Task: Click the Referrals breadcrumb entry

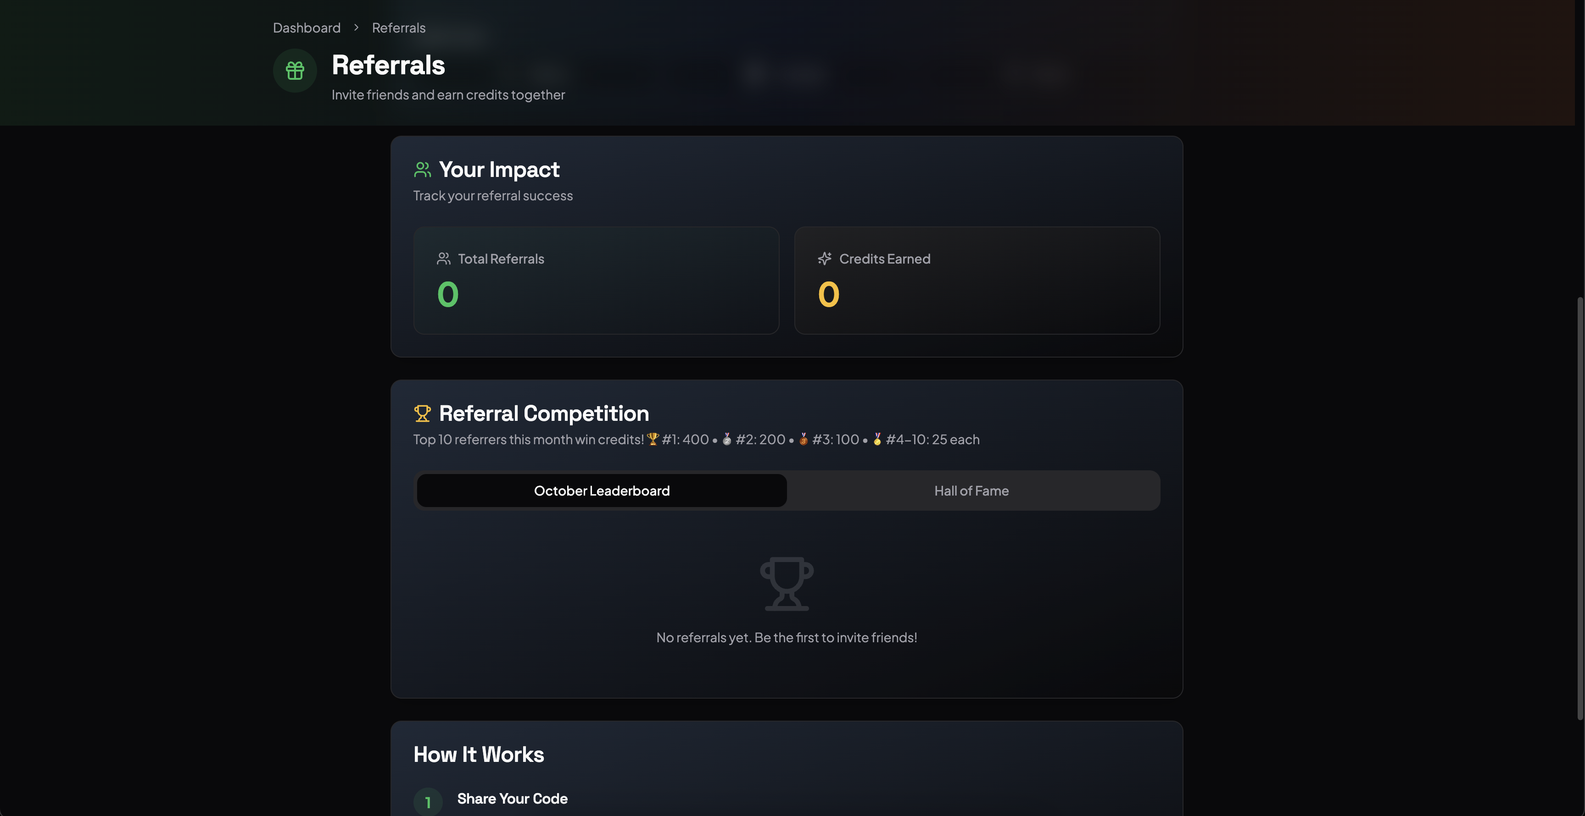Action: 398,28
